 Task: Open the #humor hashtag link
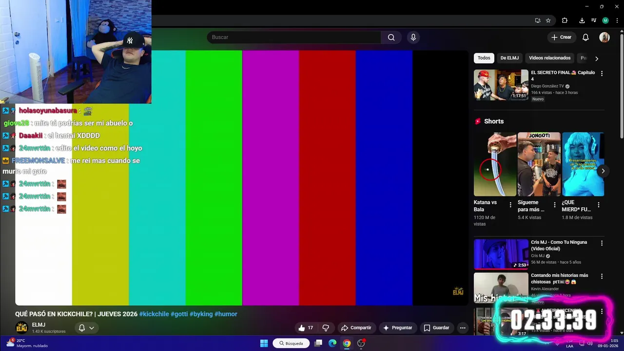226,314
